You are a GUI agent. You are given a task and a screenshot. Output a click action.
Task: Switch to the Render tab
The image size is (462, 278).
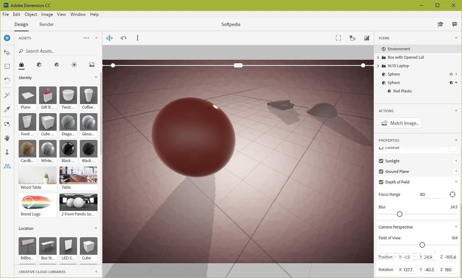[46, 24]
